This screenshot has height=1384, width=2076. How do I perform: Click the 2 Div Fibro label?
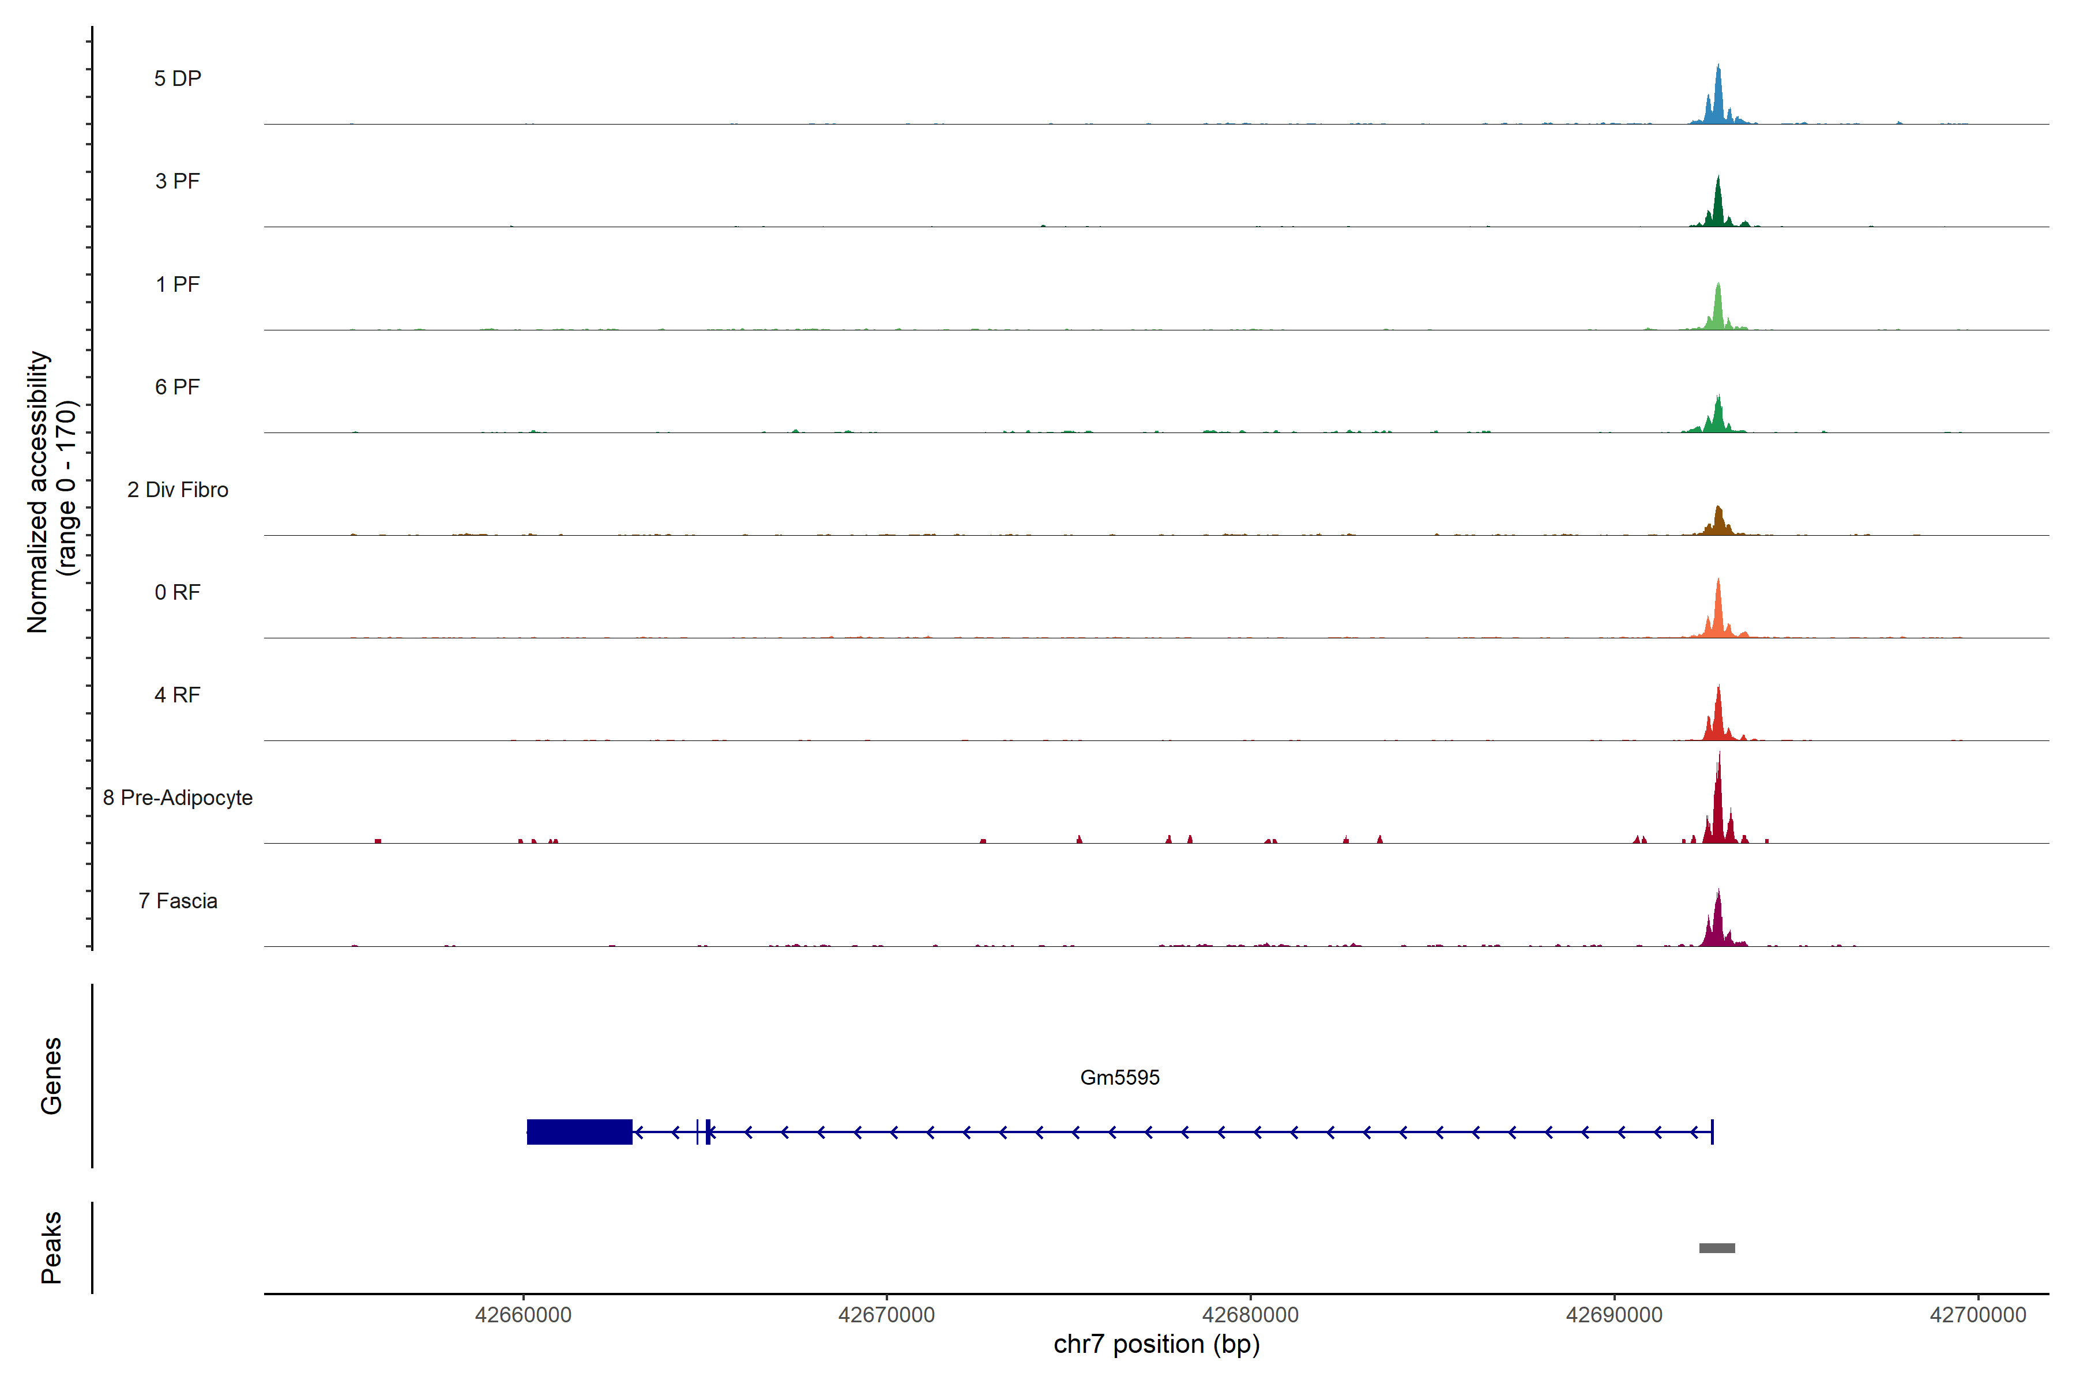(x=178, y=490)
